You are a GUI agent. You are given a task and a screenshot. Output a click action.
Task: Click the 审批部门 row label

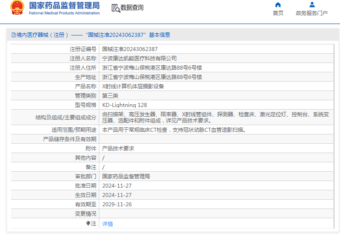click(x=86, y=177)
